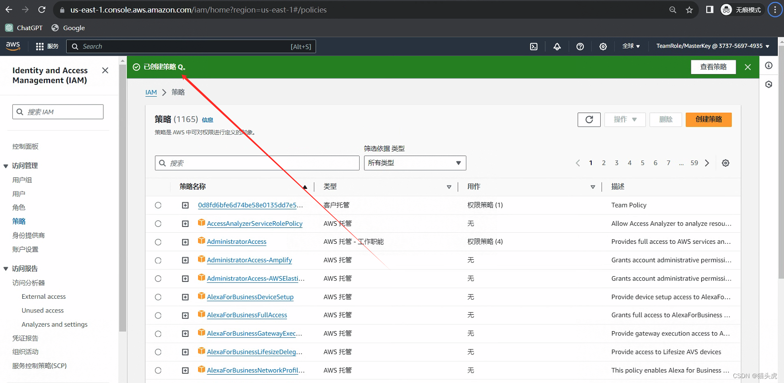
Task: Select radio for AlexaForBusinessLifesizeDeleg policy
Action: [158, 352]
